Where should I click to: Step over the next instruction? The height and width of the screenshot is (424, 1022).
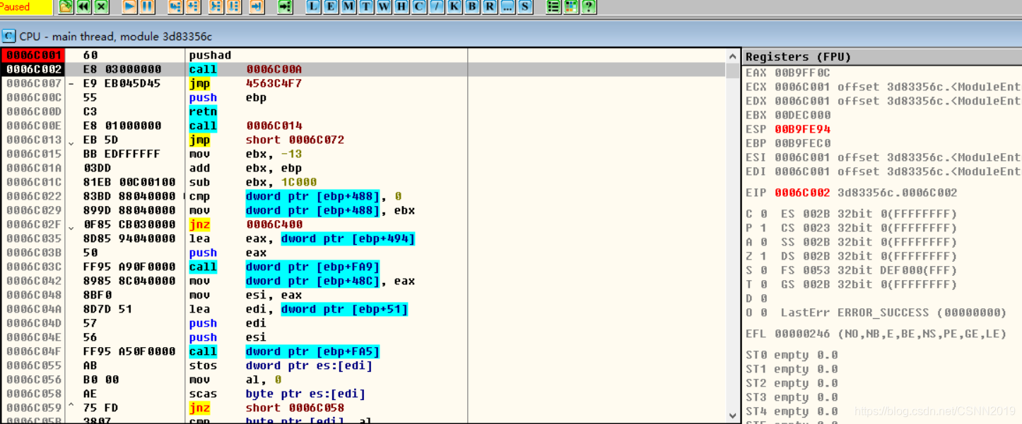(192, 7)
